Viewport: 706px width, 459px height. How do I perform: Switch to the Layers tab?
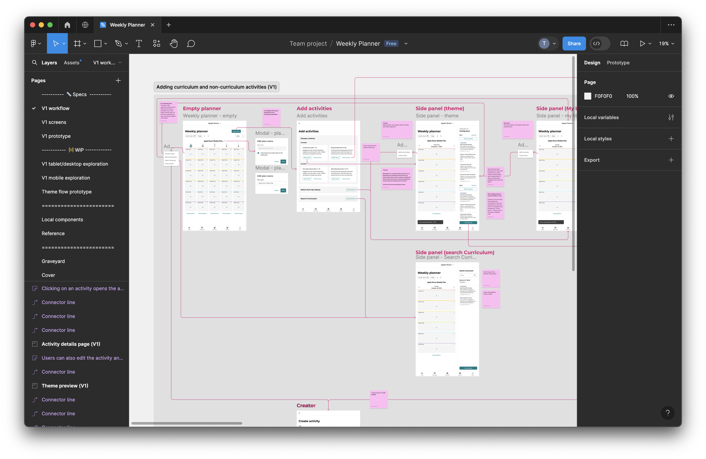(x=49, y=63)
